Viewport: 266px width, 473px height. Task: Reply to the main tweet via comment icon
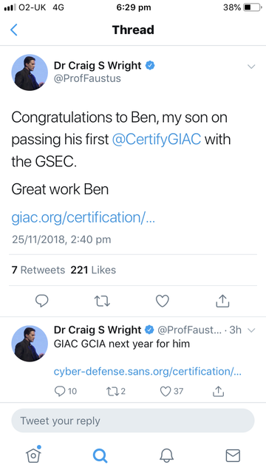tap(41, 301)
